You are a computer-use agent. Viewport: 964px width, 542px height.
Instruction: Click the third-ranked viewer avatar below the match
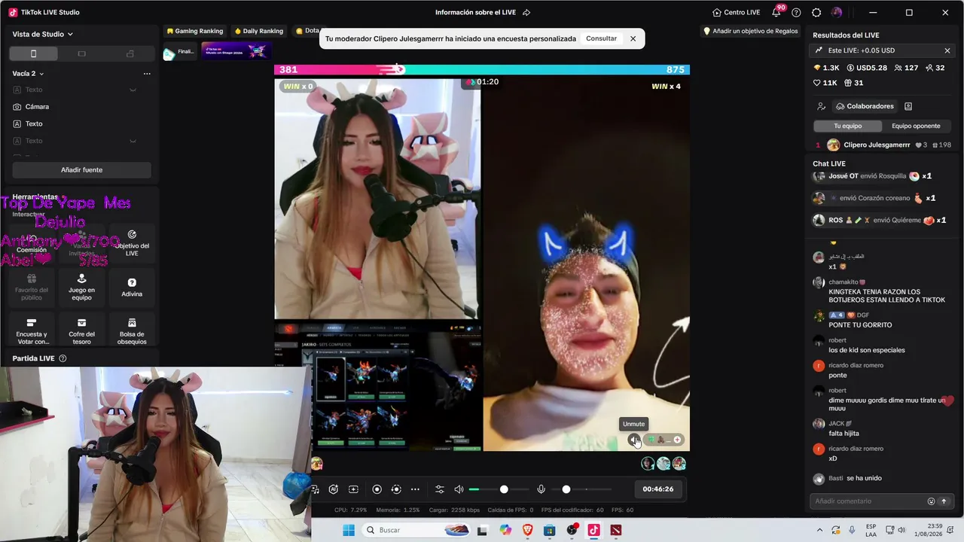[x=679, y=464]
